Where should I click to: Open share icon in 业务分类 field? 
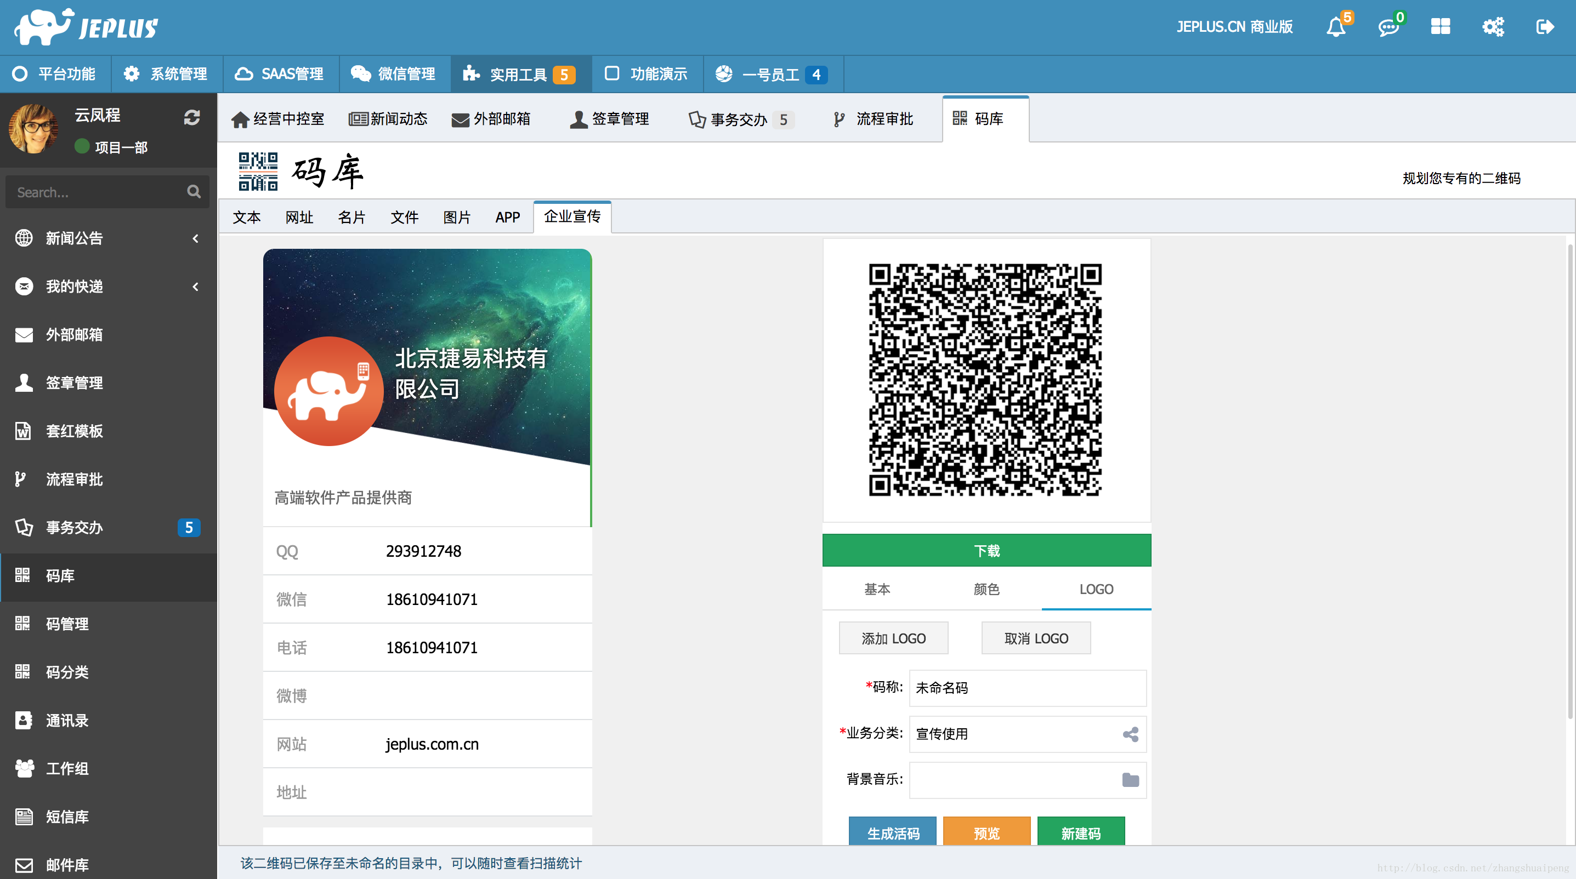tap(1131, 734)
